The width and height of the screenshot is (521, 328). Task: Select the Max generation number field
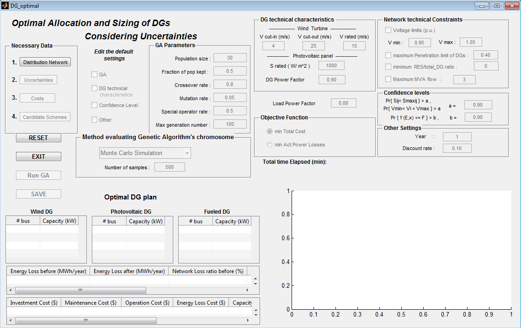pos(230,124)
